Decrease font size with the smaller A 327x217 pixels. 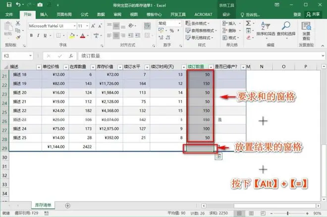pyautogui.click(x=100, y=26)
